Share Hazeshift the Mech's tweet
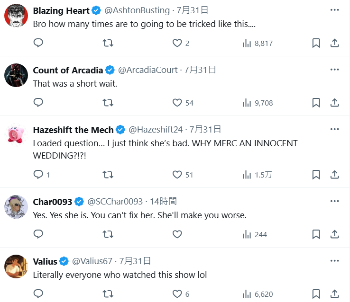This screenshot has width=350, height=302. (334, 175)
